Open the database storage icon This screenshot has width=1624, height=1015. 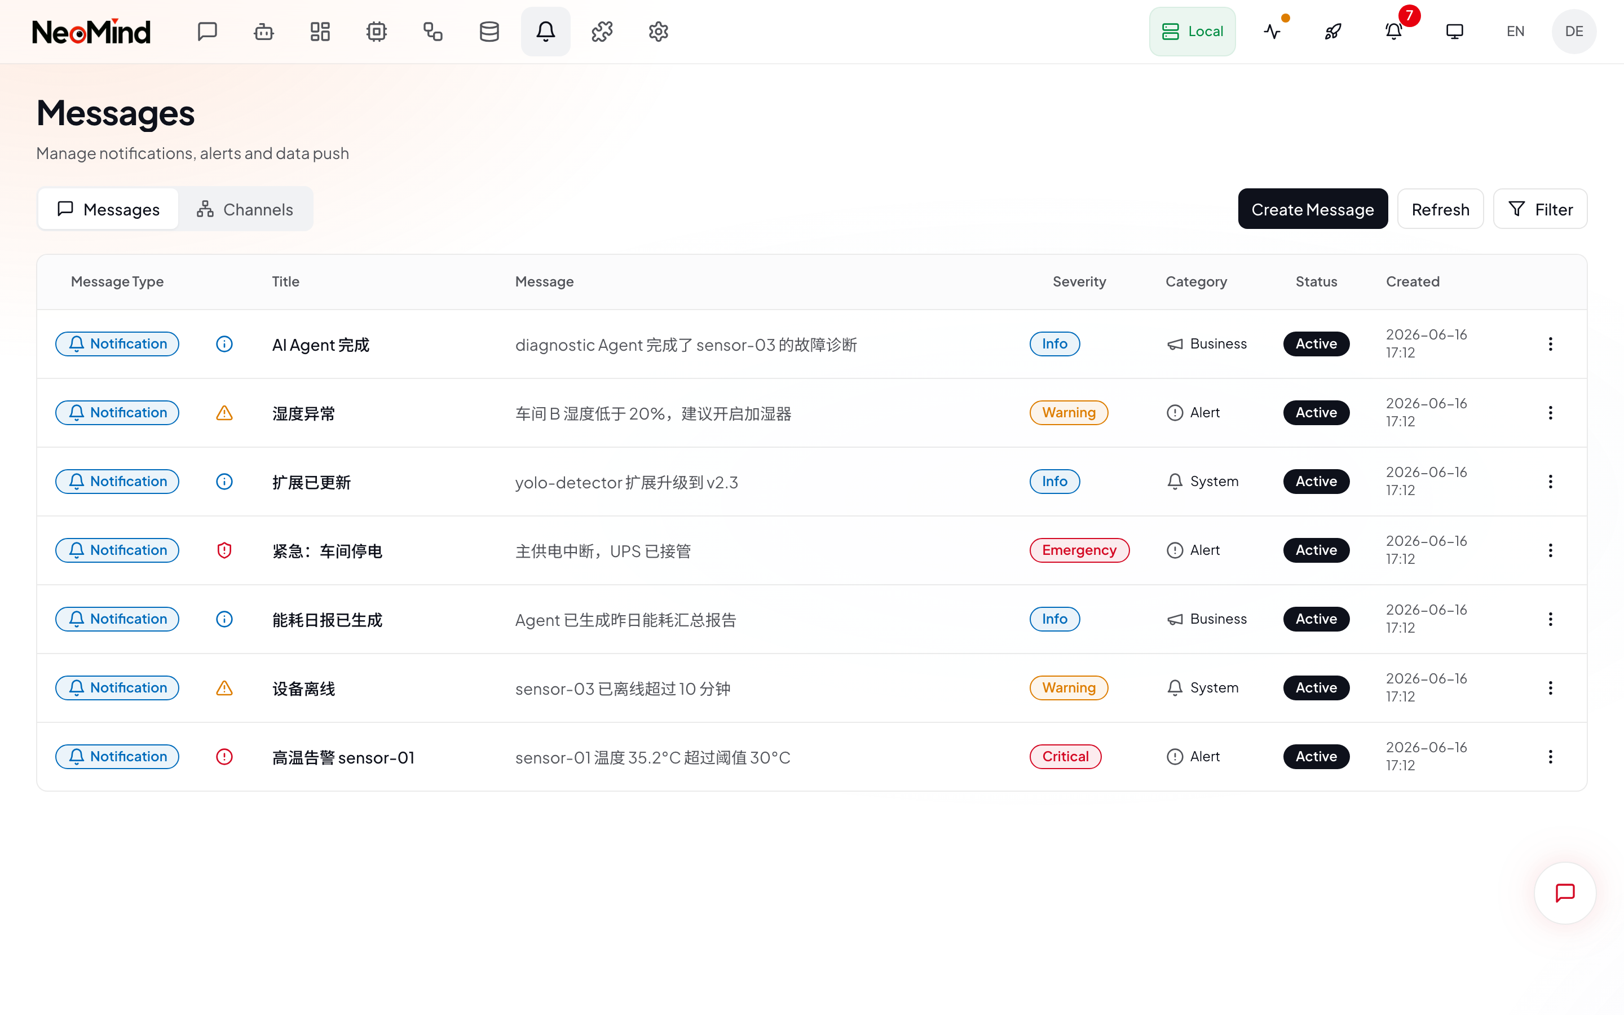(489, 32)
